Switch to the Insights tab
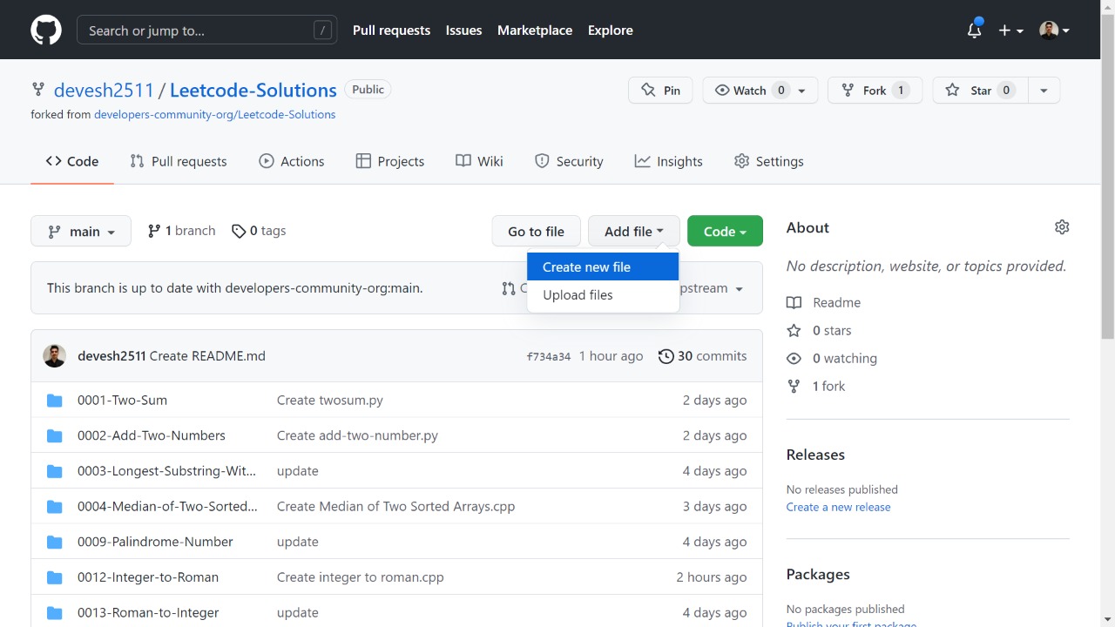1115x627 pixels. (669, 161)
